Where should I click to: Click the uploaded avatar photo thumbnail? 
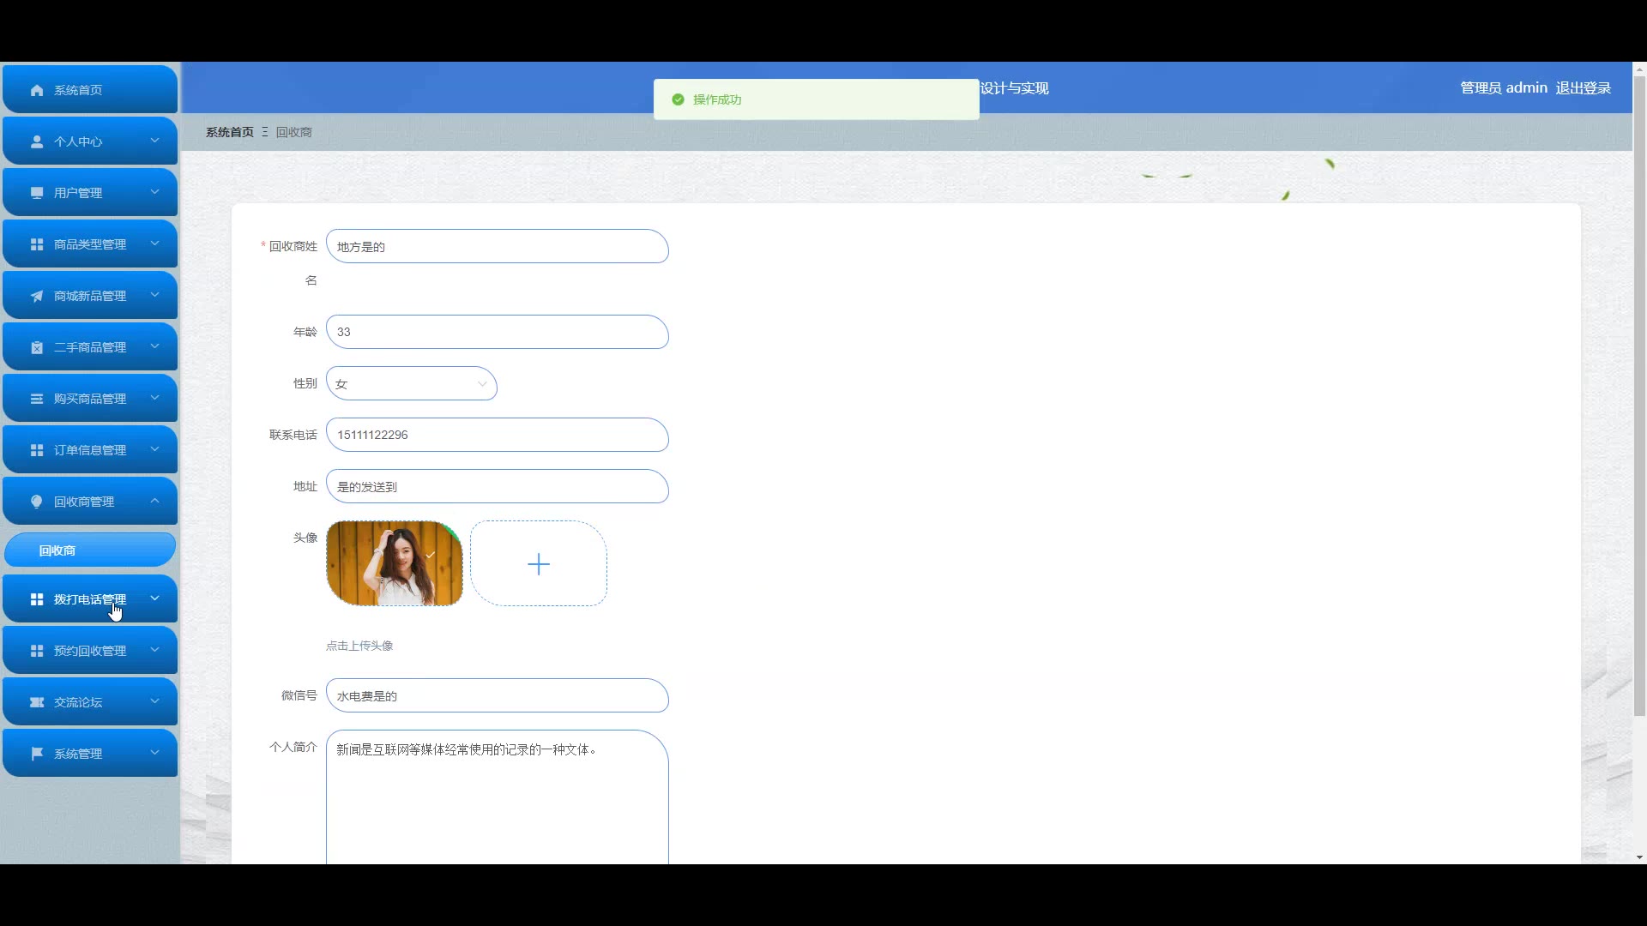click(x=395, y=564)
